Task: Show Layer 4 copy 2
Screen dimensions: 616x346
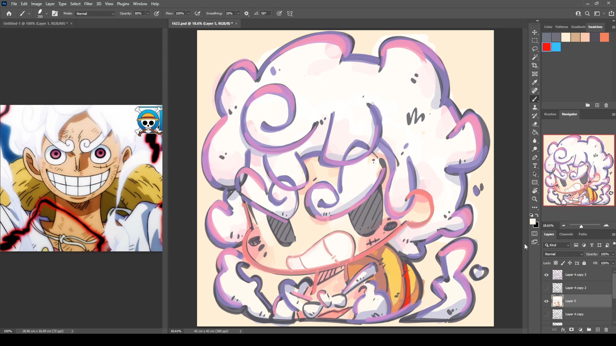Action: pos(546,288)
